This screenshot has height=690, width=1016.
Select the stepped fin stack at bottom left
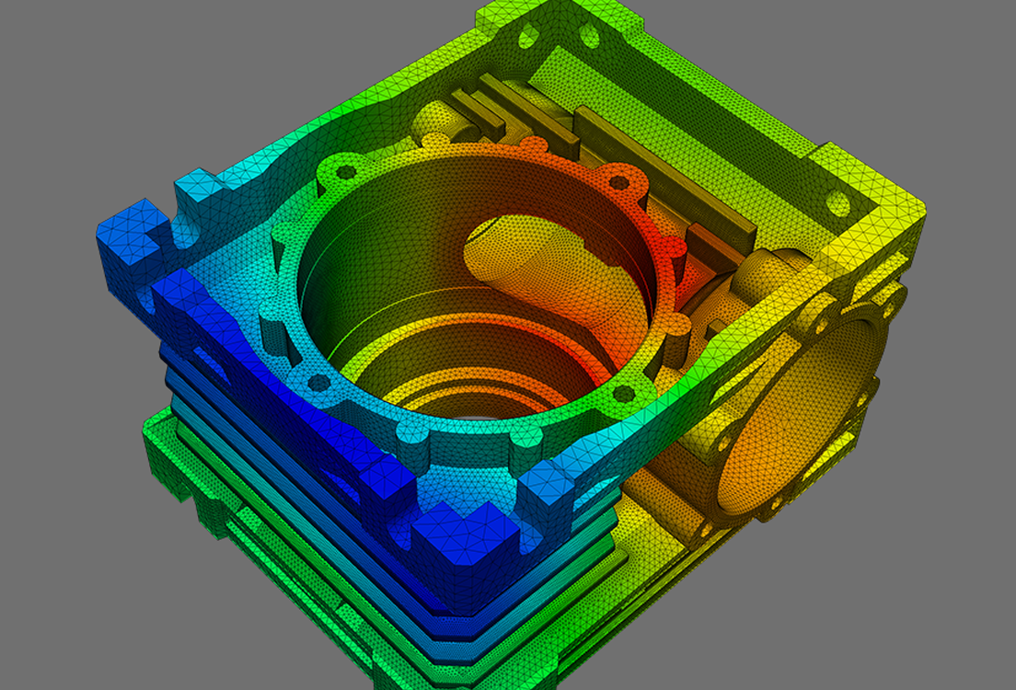(276, 515)
